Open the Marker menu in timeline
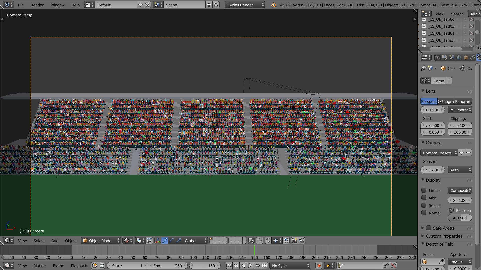The height and width of the screenshot is (270, 481). [40, 266]
